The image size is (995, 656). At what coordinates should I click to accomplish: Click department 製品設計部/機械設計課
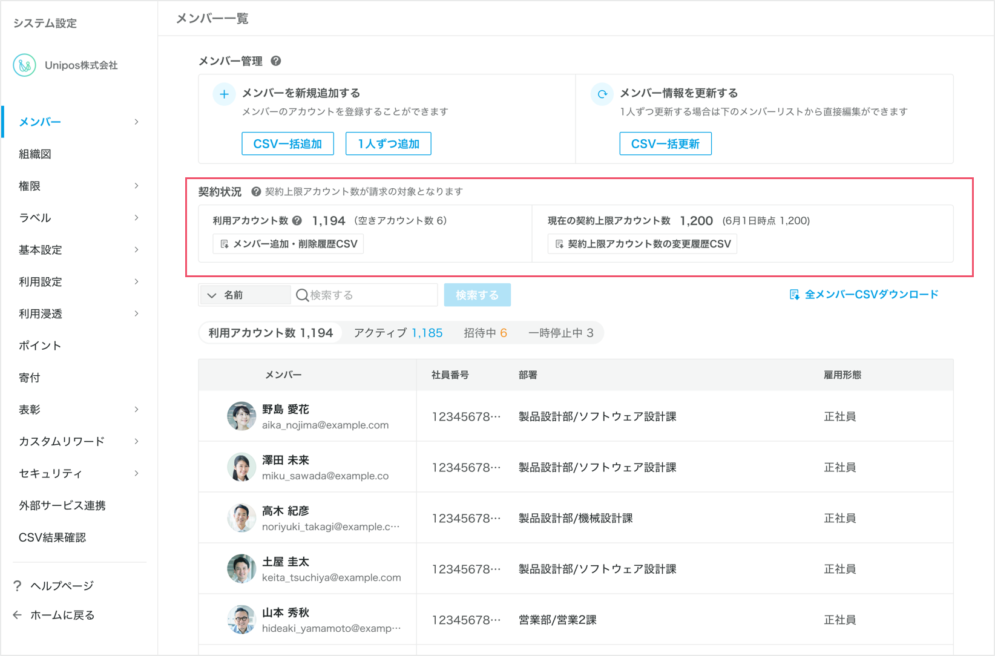point(576,518)
